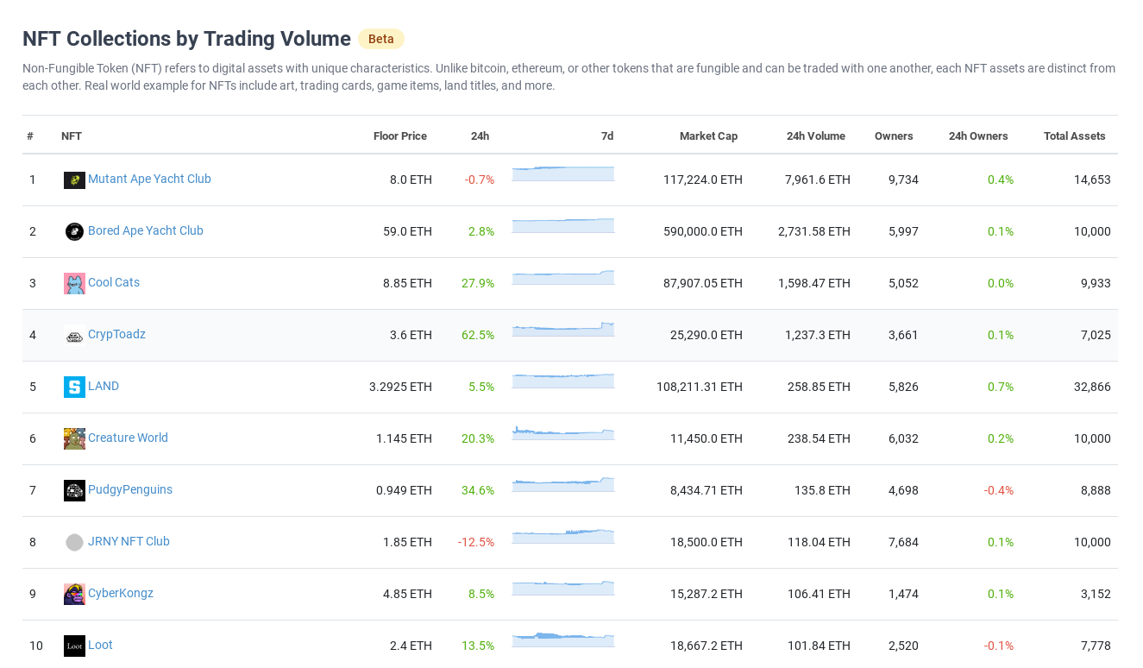Sort by the 24h change column header
This screenshot has height=668, width=1143.
pyautogui.click(x=480, y=135)
